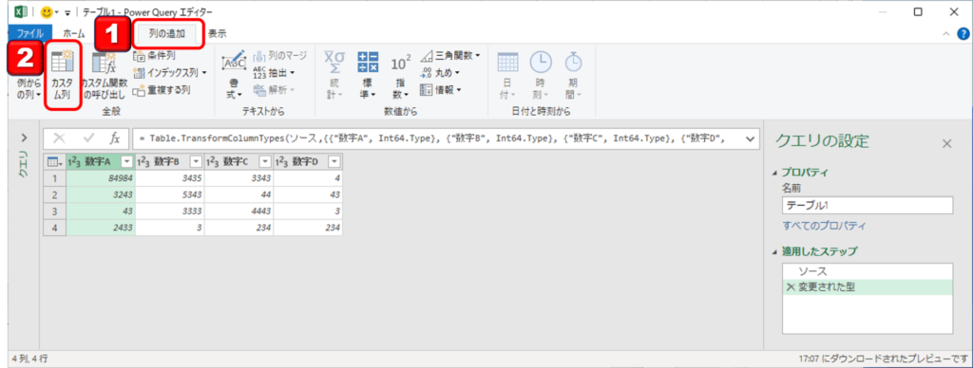Image resolution: width=973 pixels, height=368 pixels.
Task: Click the Excel app icon
Action: [21, 11]
